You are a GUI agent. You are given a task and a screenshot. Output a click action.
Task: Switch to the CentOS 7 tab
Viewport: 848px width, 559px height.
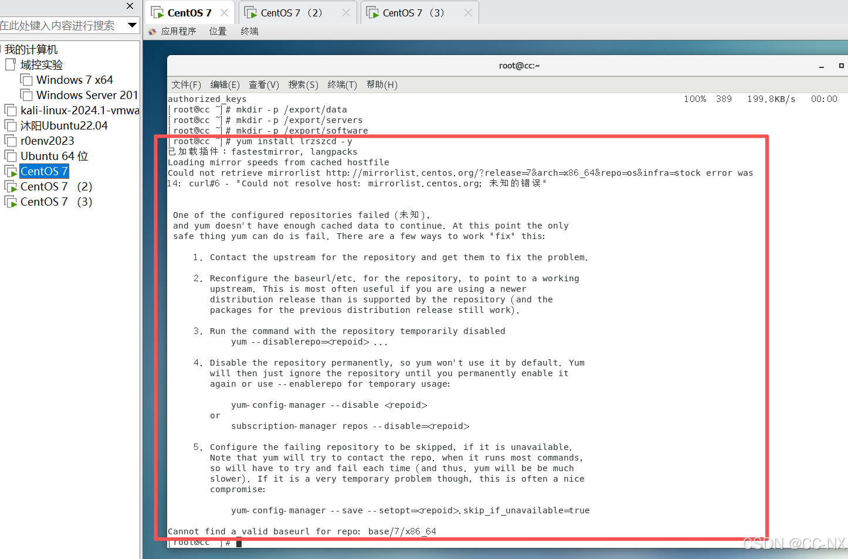[x=189, y=13]
